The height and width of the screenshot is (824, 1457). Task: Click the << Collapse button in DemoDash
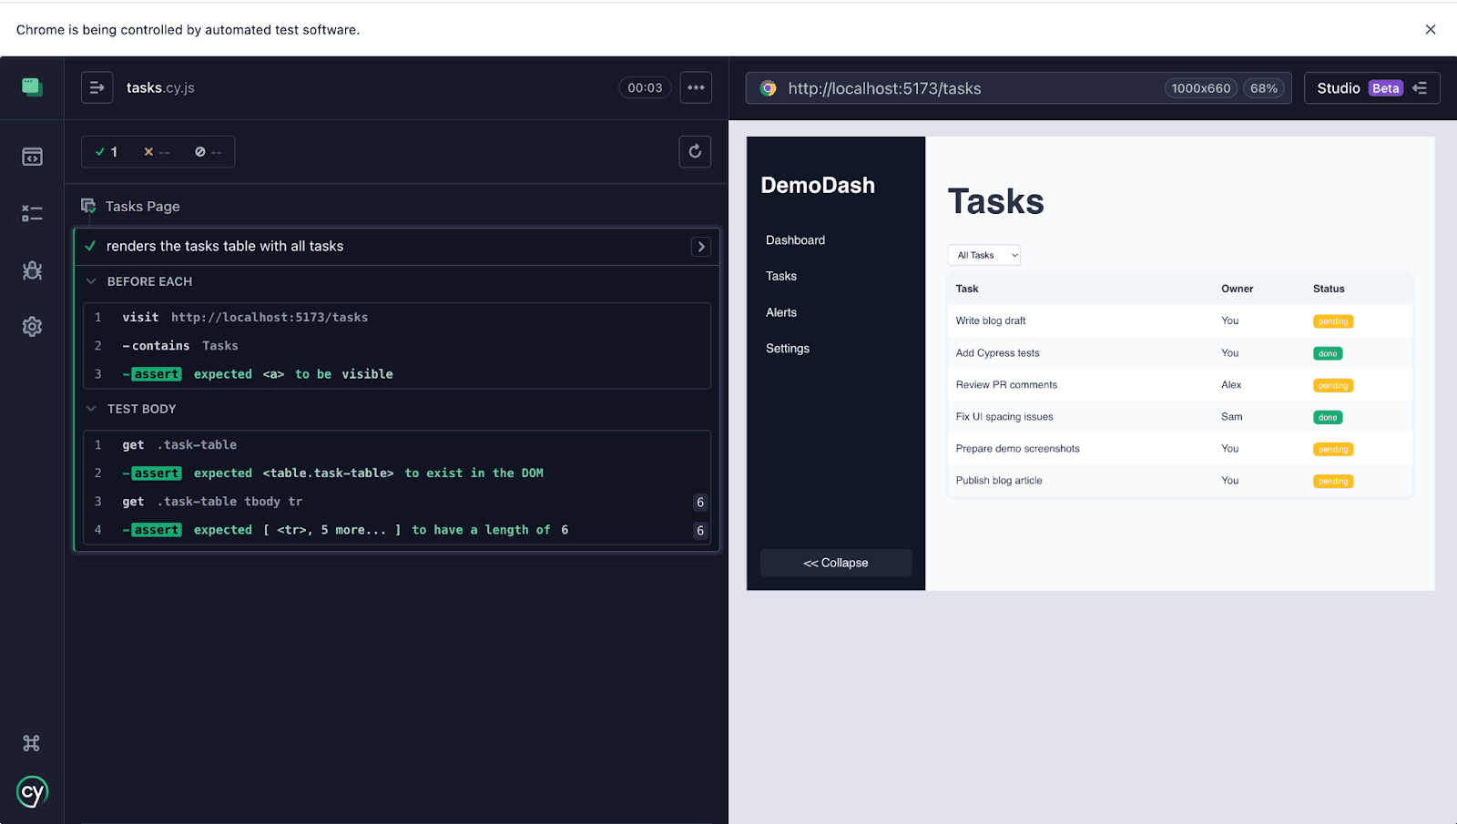point(835,562)
